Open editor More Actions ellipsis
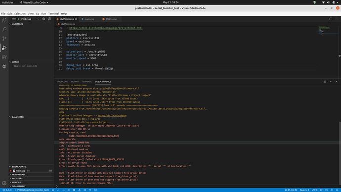The height and width of the screenshot is (192, 341). pyautogui.click(x=336, y=19)
